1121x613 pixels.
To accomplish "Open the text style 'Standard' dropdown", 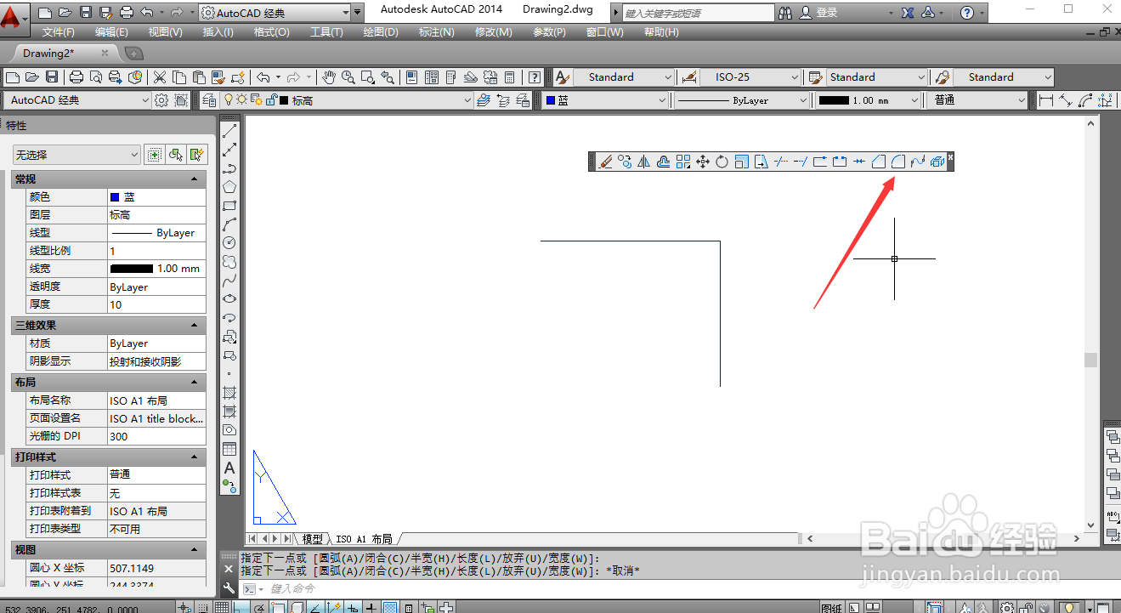I will click(623, 77).
